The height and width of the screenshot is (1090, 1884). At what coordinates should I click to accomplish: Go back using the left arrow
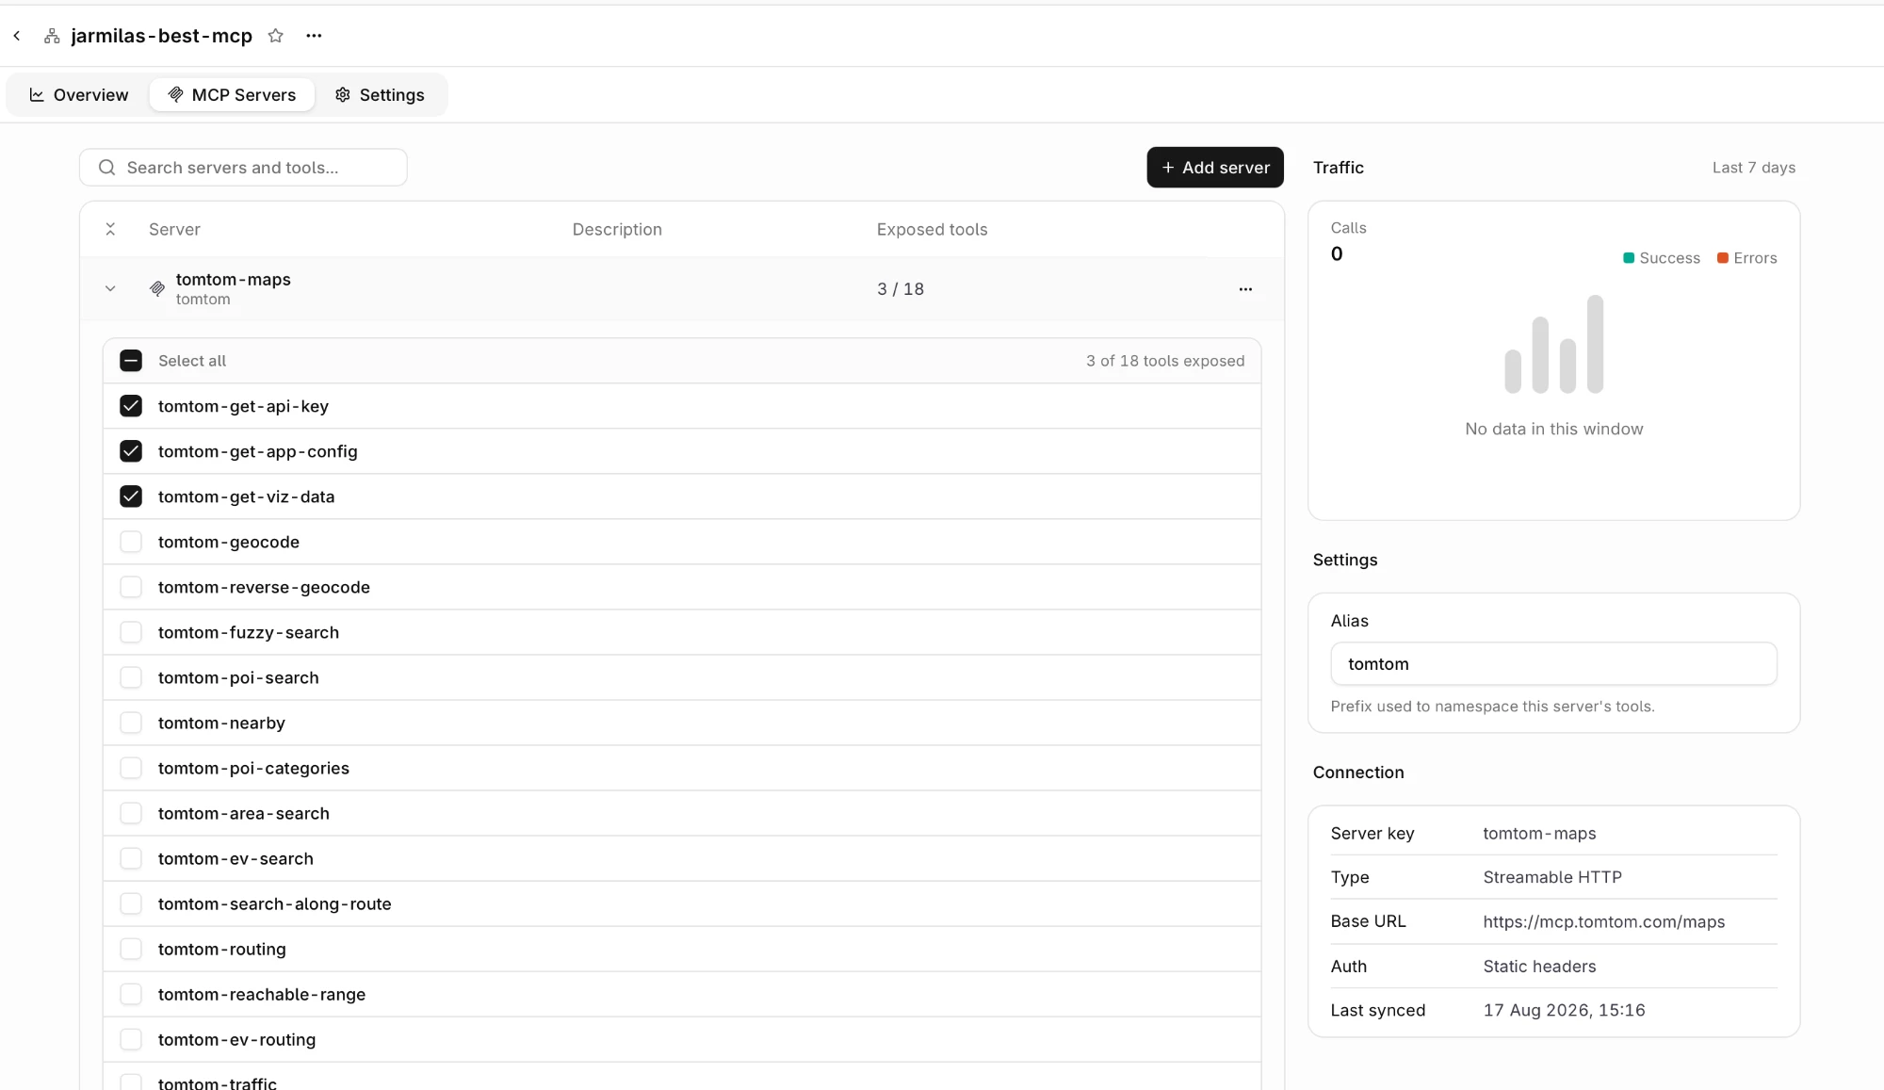pos(17,36)
